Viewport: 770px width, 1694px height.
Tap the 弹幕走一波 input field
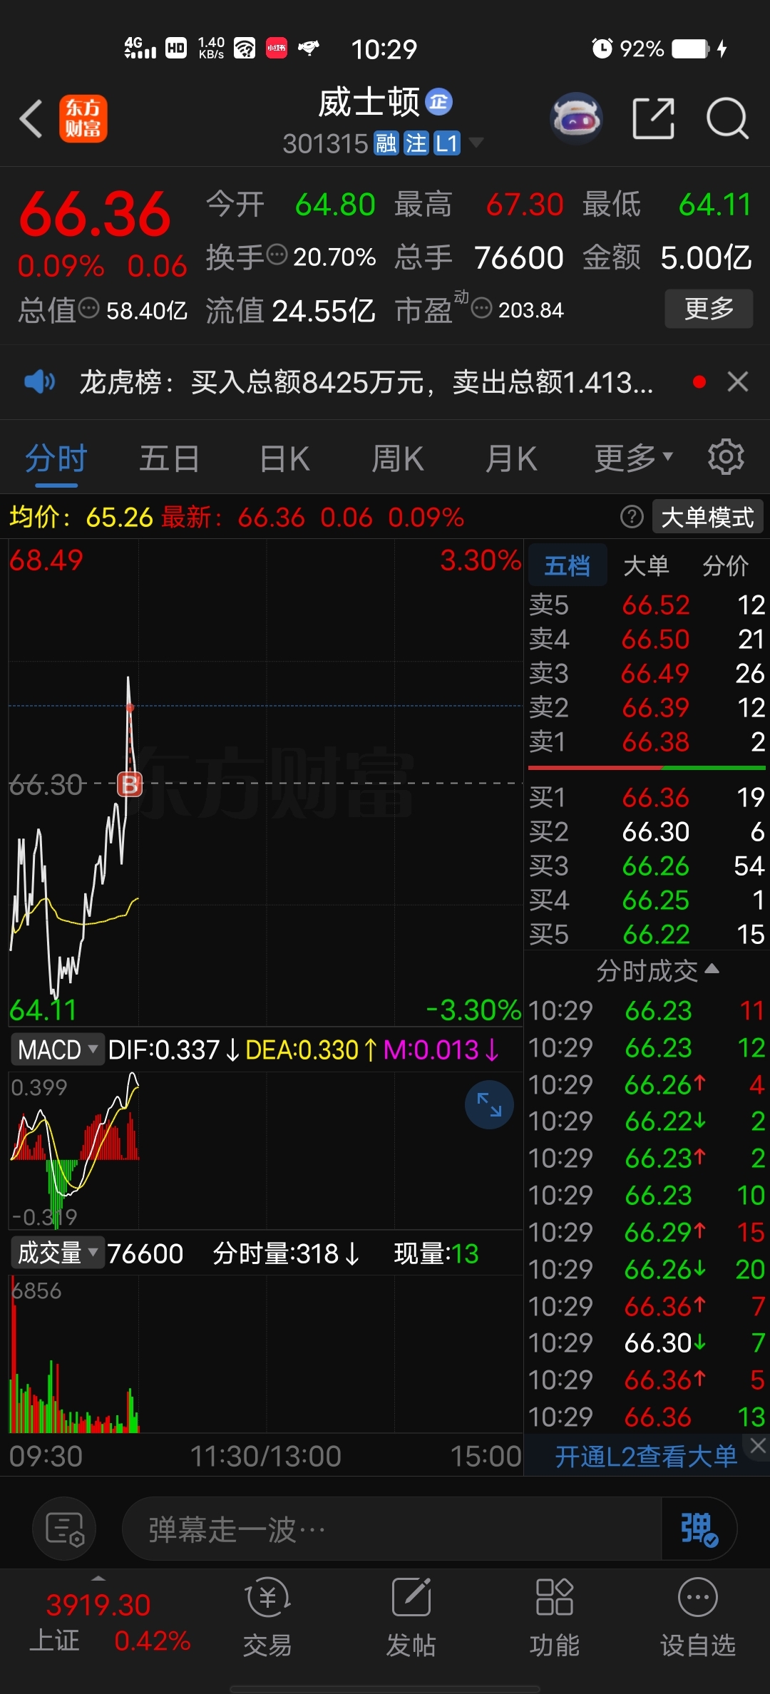pos(392,1529)
